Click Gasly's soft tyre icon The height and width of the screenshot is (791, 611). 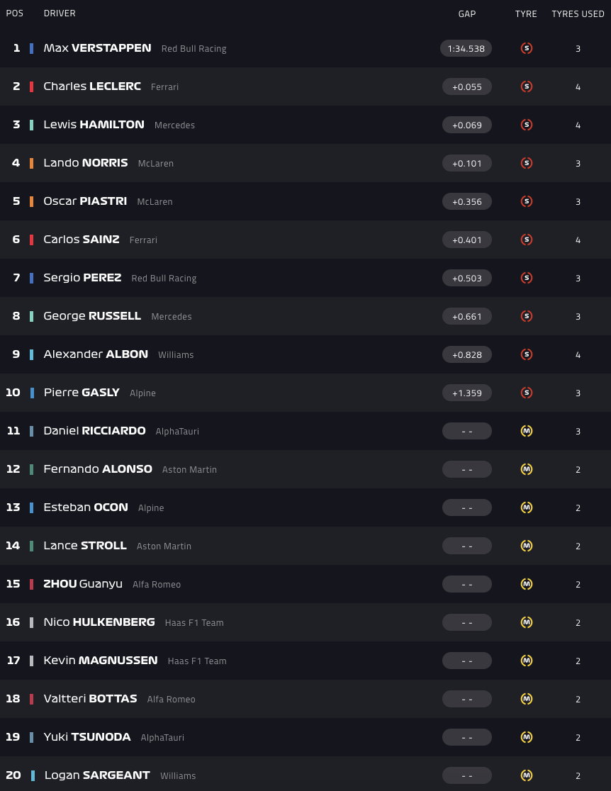pyautogui.click(x=526, y=393)
